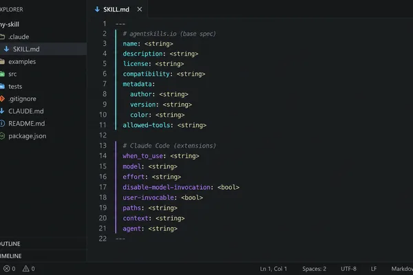Close the SKILL.md tab
Screen dimensions: 413x275
tap(140, 10)
